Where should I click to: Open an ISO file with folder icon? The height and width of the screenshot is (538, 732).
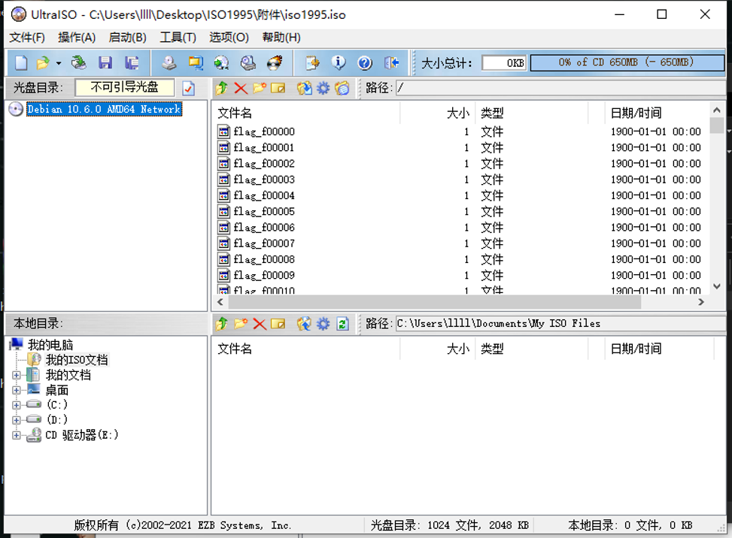pyautogui.click(x=43, y=63)
